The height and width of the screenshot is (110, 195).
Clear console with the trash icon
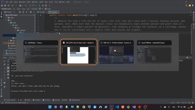[x=8, y=78]
